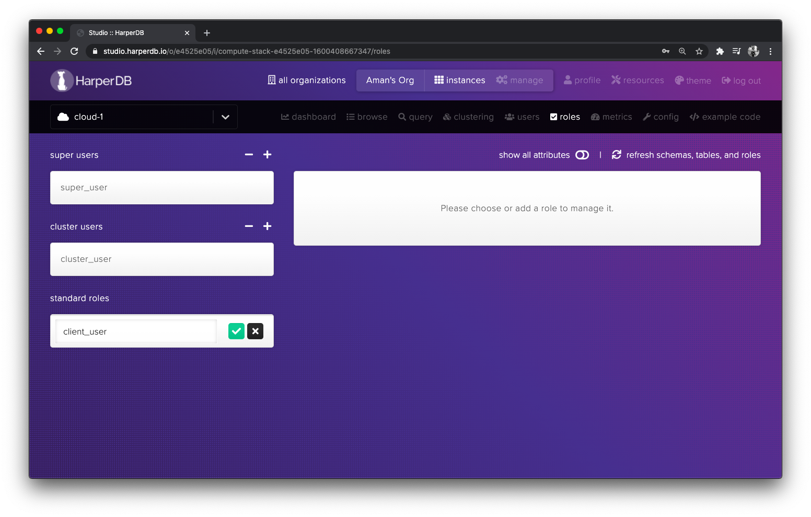This screenshot has height=517, width=811.
Task: Cancel the new role with the X button
Action: (x=255, y=331)
